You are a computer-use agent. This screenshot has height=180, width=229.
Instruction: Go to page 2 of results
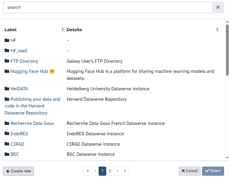point(110,171)
